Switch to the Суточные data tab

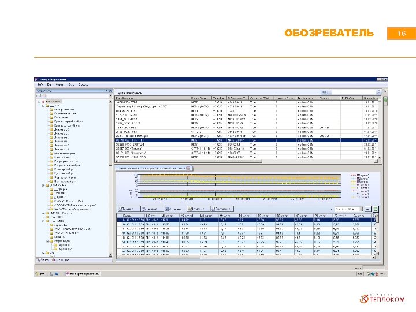(175, 209)
